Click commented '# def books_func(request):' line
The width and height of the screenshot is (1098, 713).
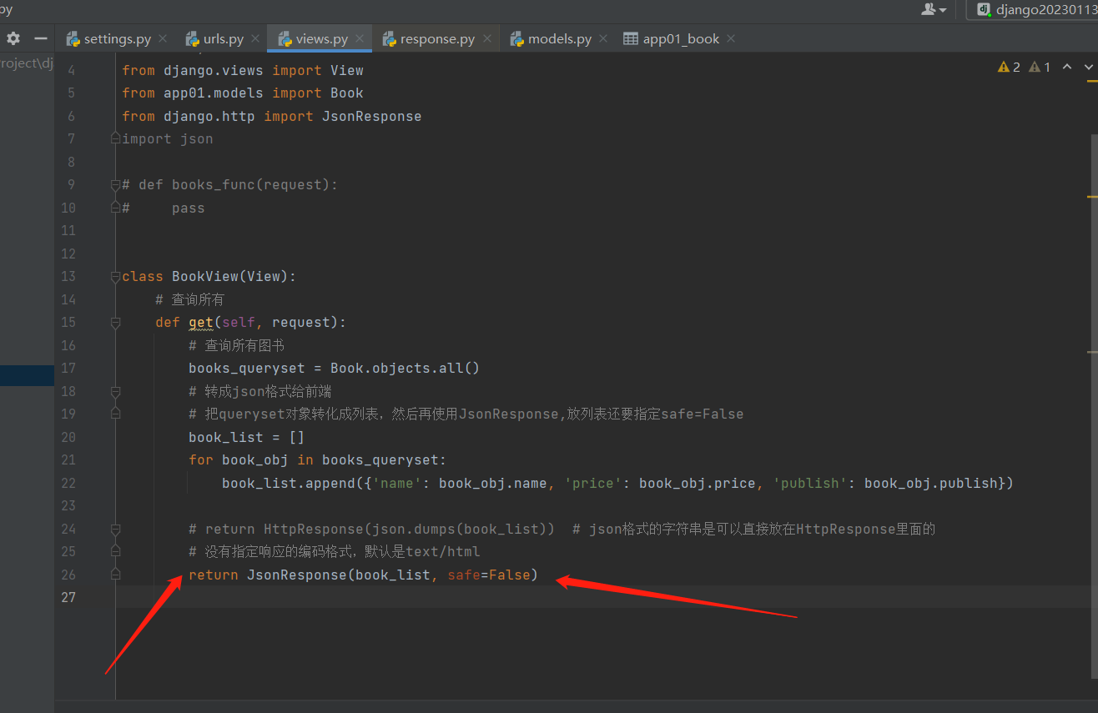click(230, 184)
